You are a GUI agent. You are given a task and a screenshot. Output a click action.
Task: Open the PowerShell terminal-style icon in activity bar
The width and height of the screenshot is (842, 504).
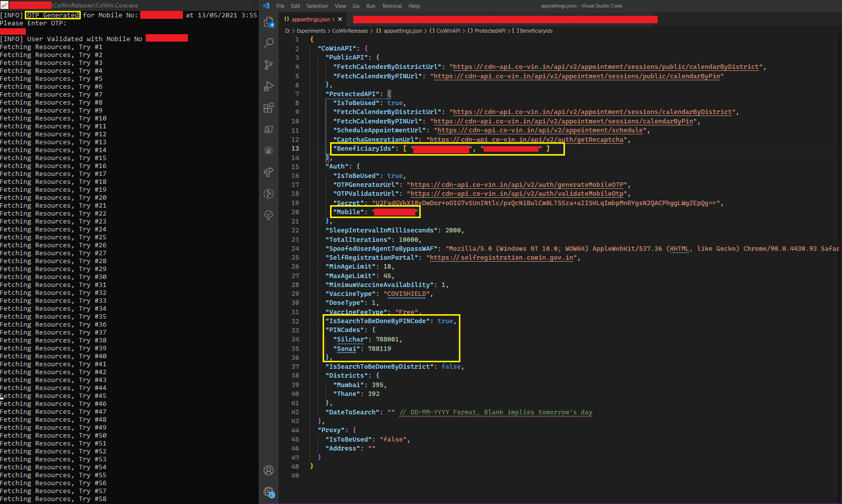[269, 129]
